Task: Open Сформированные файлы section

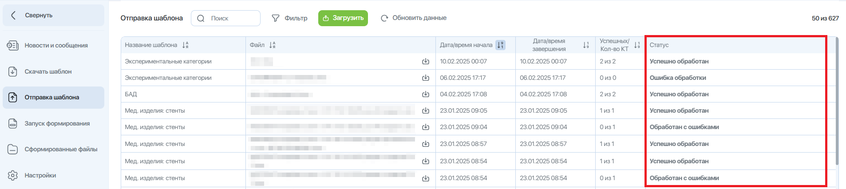Action: pos(53,149)
